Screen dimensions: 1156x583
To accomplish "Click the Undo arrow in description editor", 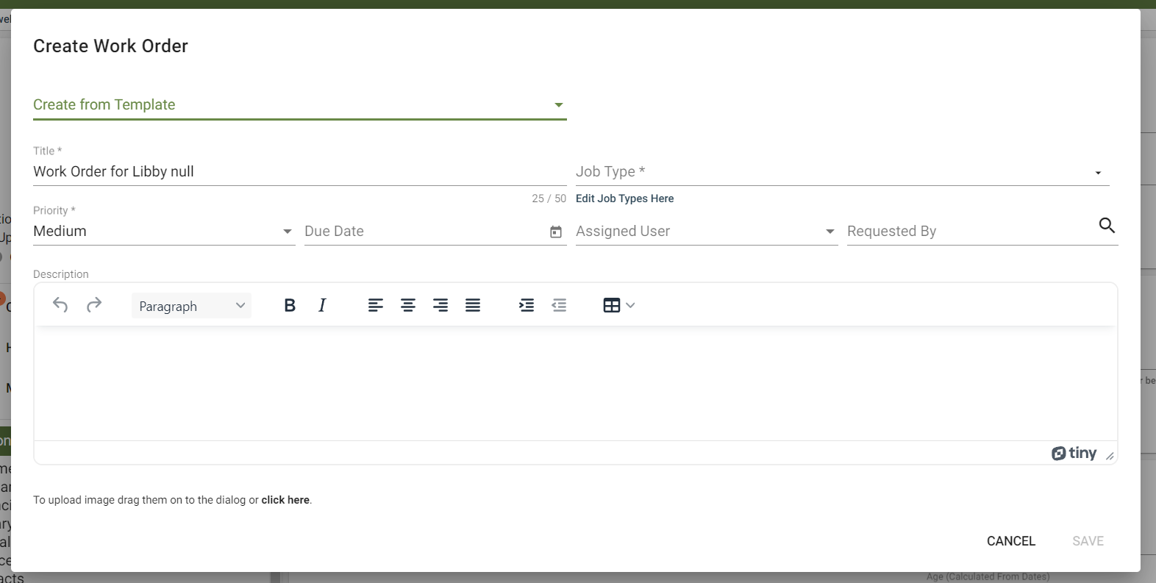I will click(x=60, y=305).
